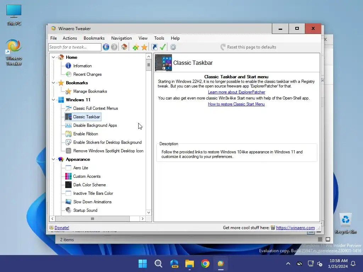The image size is (363, 272).
Task: Click the Aero Lite window icon
Action: [68, 168]
